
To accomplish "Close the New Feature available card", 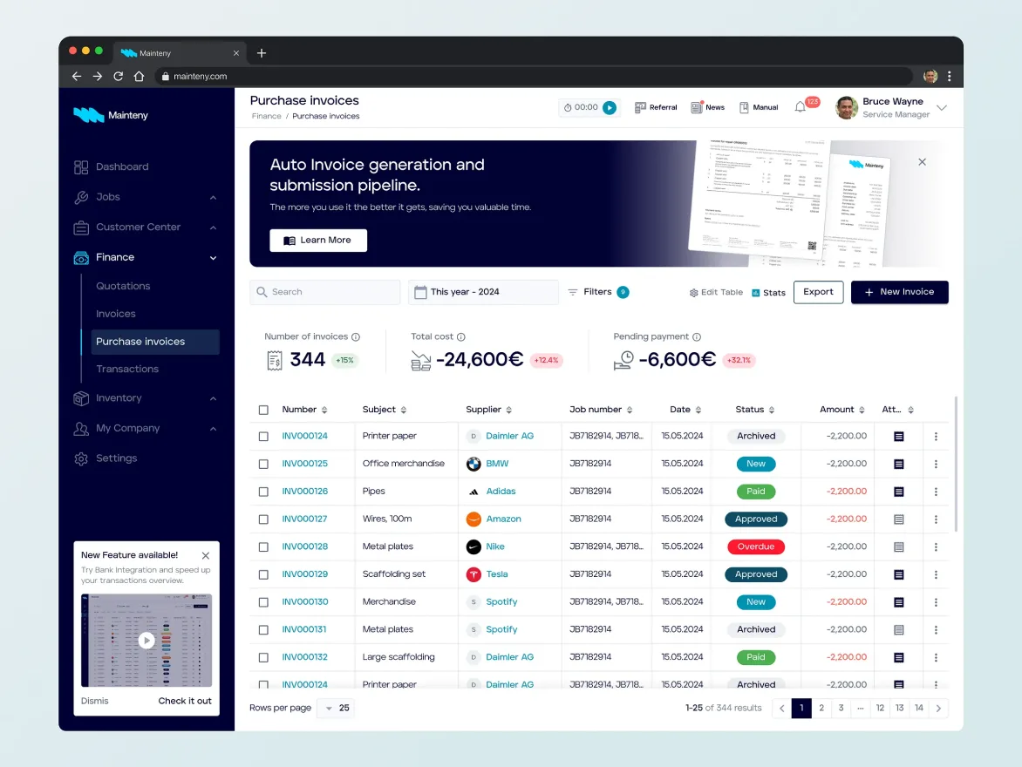I will 205,555.
